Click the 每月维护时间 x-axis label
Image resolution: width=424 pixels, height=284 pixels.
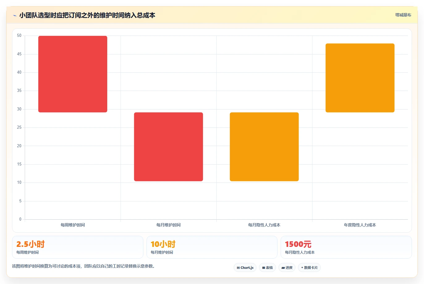click(x=168, y=225)
